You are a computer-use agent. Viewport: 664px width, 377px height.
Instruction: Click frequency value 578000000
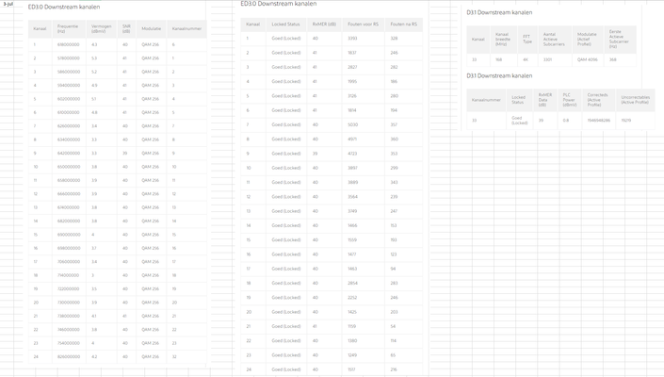pyautogui.click(x=69, y=58)
